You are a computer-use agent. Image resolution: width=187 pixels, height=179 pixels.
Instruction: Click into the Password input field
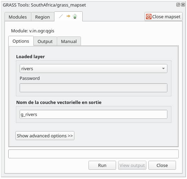(93, 88)
